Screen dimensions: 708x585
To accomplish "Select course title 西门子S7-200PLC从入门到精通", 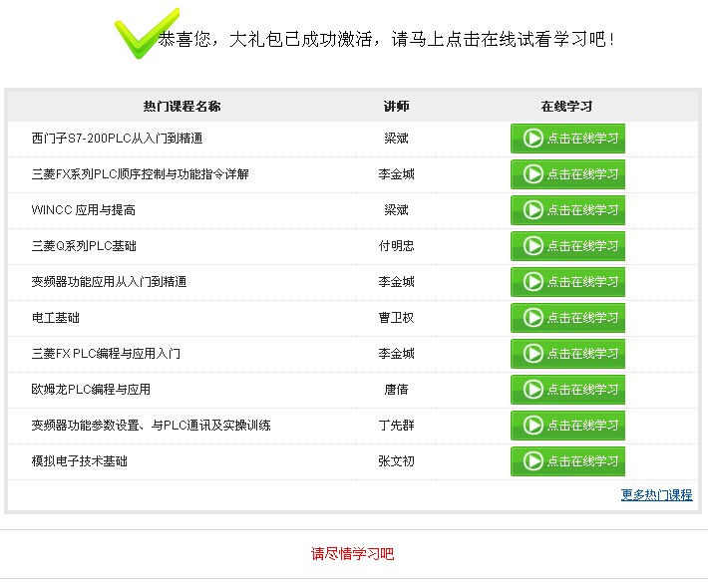I will [117, 139].
